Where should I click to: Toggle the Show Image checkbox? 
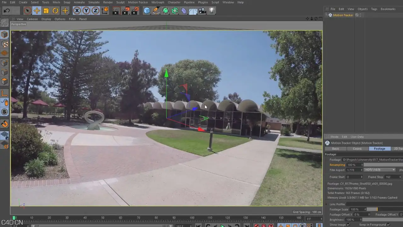pos(349,224)
